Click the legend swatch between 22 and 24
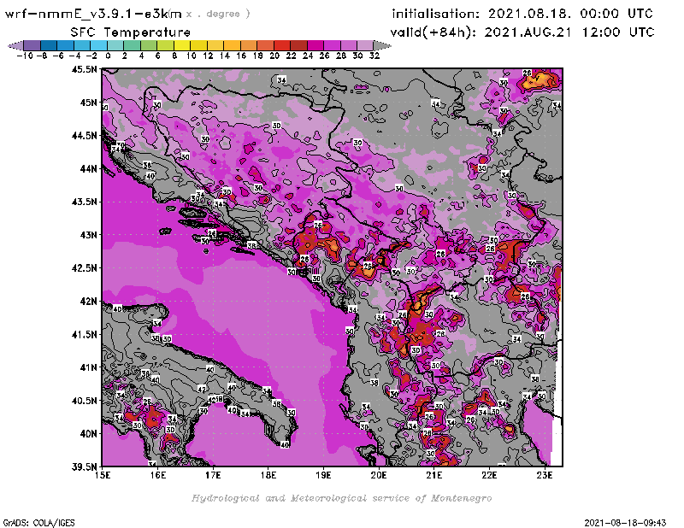The width and height of the screenshot is (684, 528). tap(298, 45)
